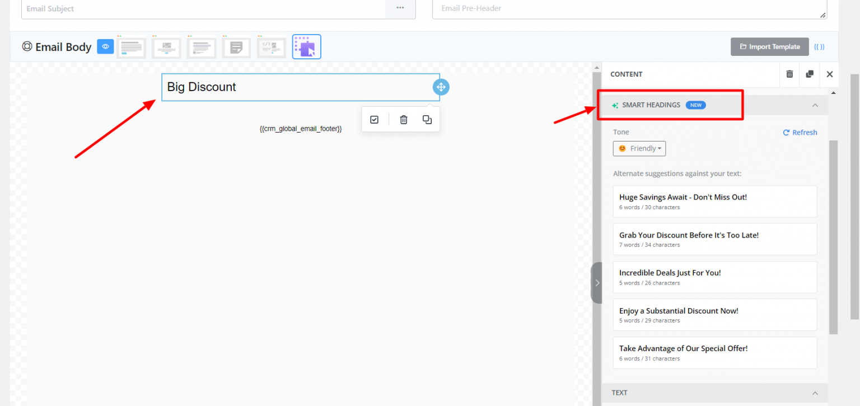
Task: Select the text block email template
Action: point(131,46)
